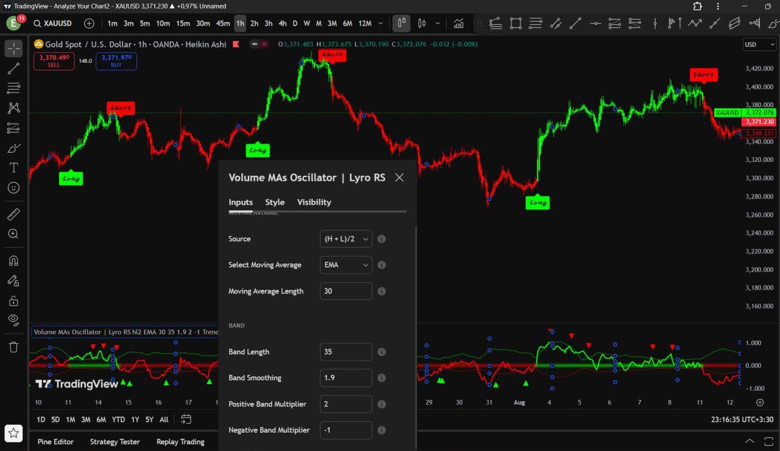Select the crosshair cursor tool
The height and width of the screenshot is (451, 780).
click(x=13, y=49)
